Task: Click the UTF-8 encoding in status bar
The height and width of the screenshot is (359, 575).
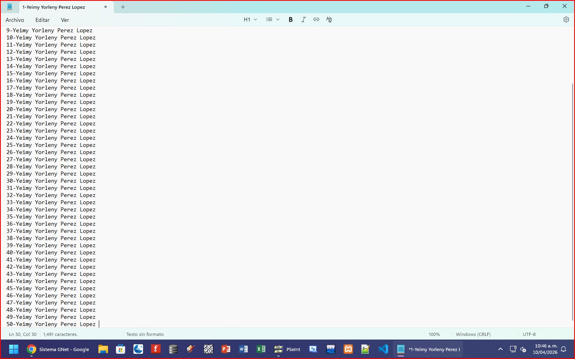Action: click(x=529, y=334)
